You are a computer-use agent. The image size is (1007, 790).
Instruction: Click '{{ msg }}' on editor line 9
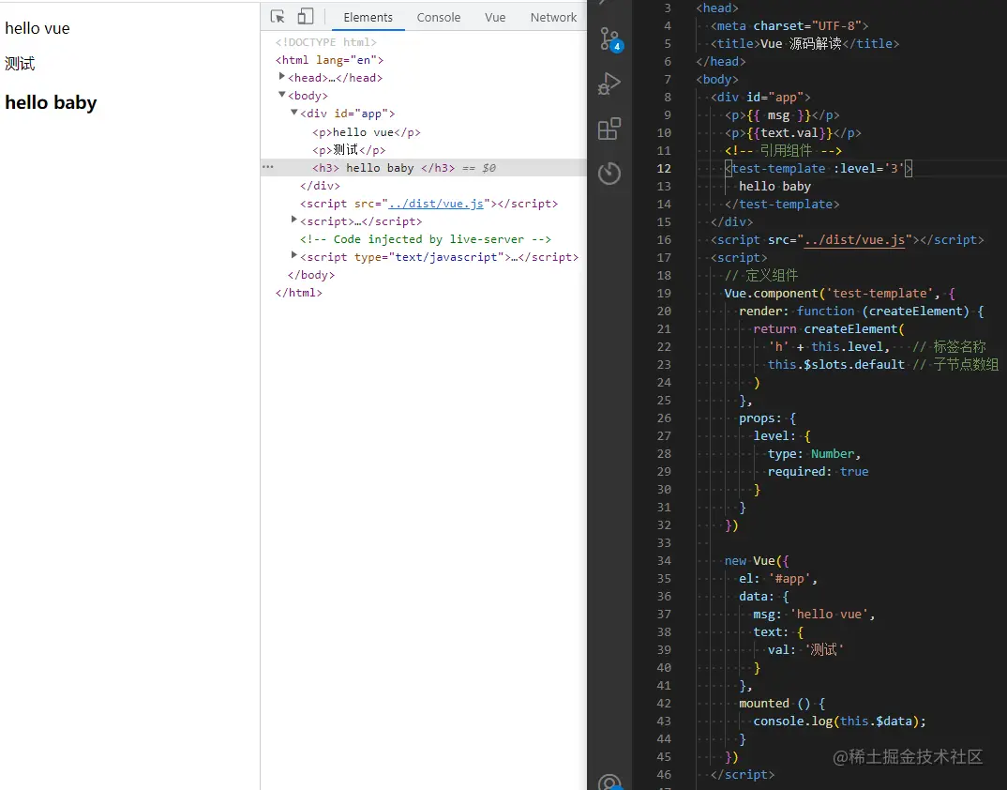(x=779, y=115)
